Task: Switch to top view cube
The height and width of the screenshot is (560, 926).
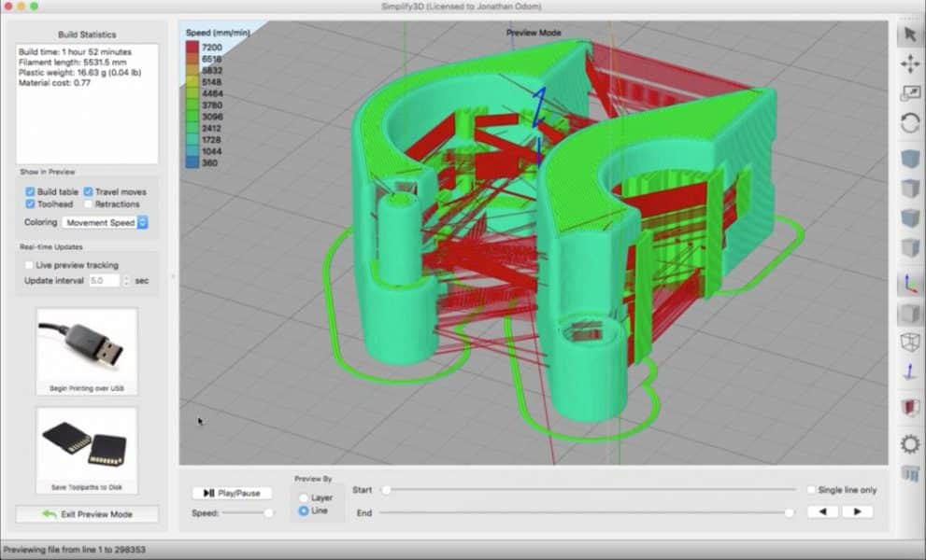Action: pyautogui.click(x=910, y=189)
